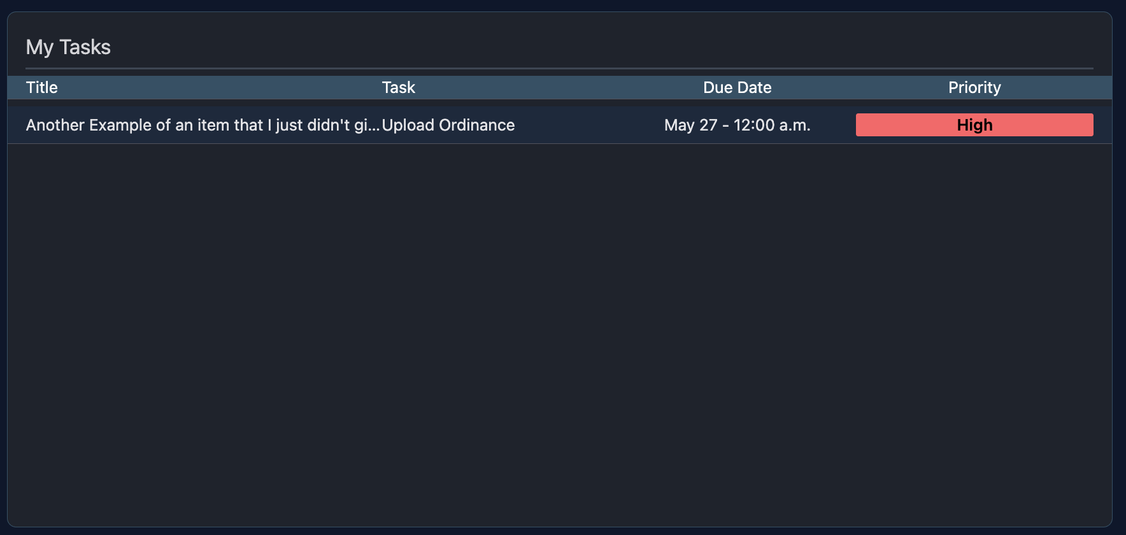Click the word 'Tasks' in the panel heading
The width and height of the screenshot is (1126, 535).
pyautogui.click(x=85, y=47)
